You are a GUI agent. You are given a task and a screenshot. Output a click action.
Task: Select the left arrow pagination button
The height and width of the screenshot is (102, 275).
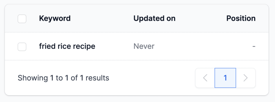(205, 78)
